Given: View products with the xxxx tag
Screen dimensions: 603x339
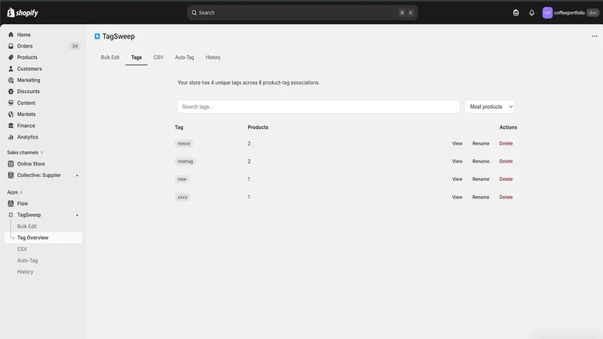Looking at the screenshot, I should 457,197.
